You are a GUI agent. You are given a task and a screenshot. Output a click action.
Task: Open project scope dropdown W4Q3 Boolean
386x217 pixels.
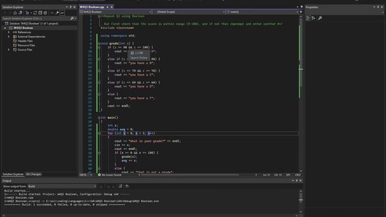click(115, 12)
